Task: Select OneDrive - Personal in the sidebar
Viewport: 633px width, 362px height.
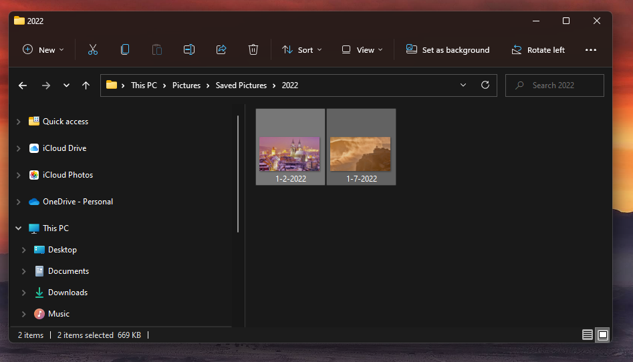Action: coord(78,202)
